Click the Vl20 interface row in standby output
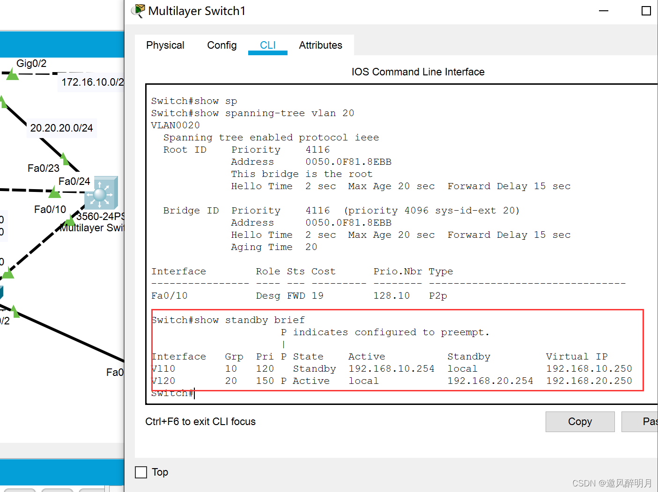 point(392,381)
